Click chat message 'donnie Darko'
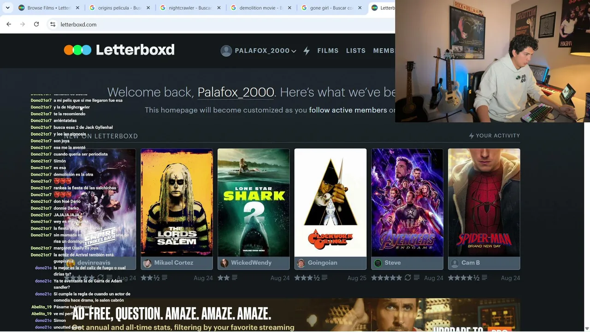 [66, 208]
